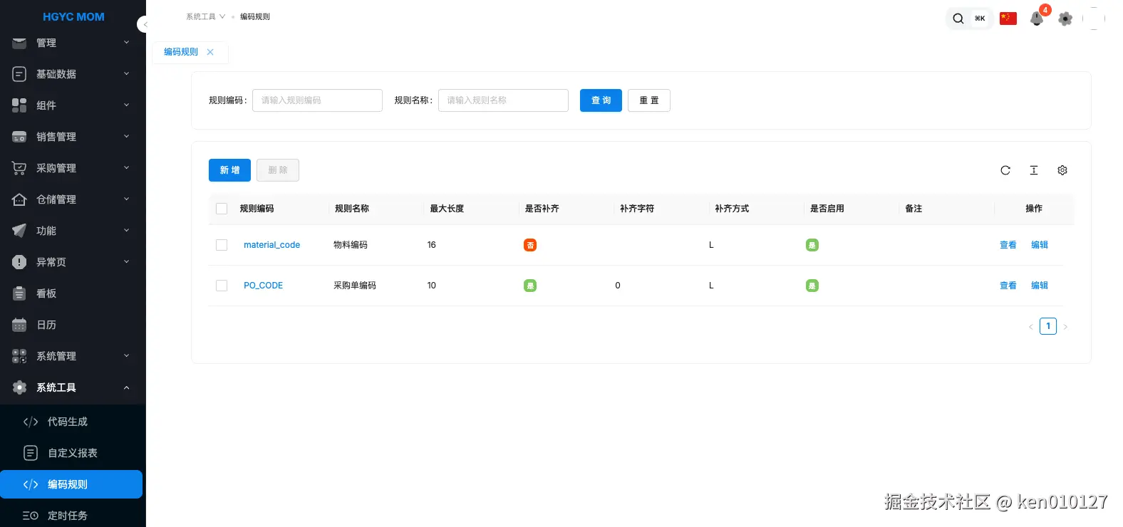Open 代码生成 menu item
This screenshot has width=1123, height=527.
point(71,422)
